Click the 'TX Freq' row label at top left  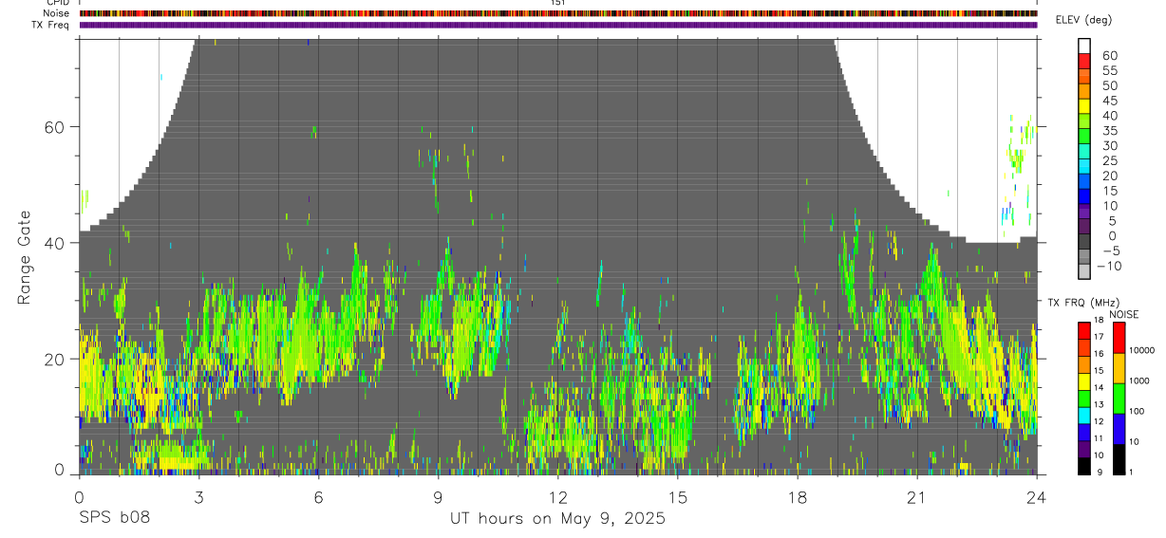point(51,25)
